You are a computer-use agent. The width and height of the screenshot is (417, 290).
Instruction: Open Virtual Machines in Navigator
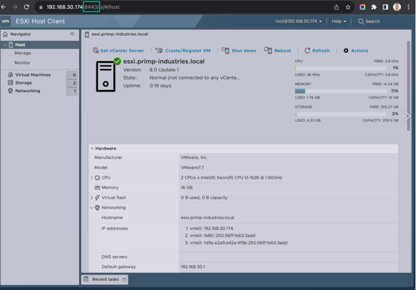tap(33, 75)
